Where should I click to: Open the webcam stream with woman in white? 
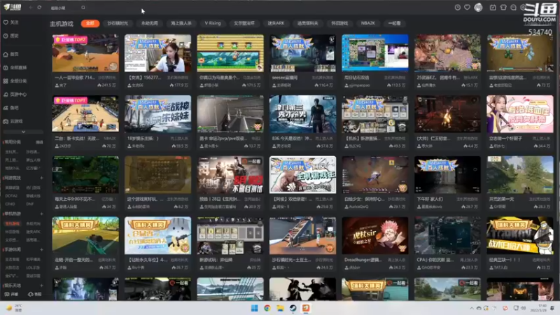point(158,53)
